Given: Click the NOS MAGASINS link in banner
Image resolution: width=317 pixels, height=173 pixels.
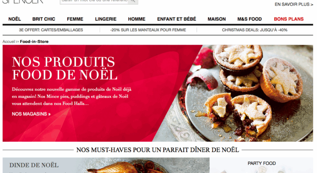Looking at the screenshot, I should (x=31, y=114).
